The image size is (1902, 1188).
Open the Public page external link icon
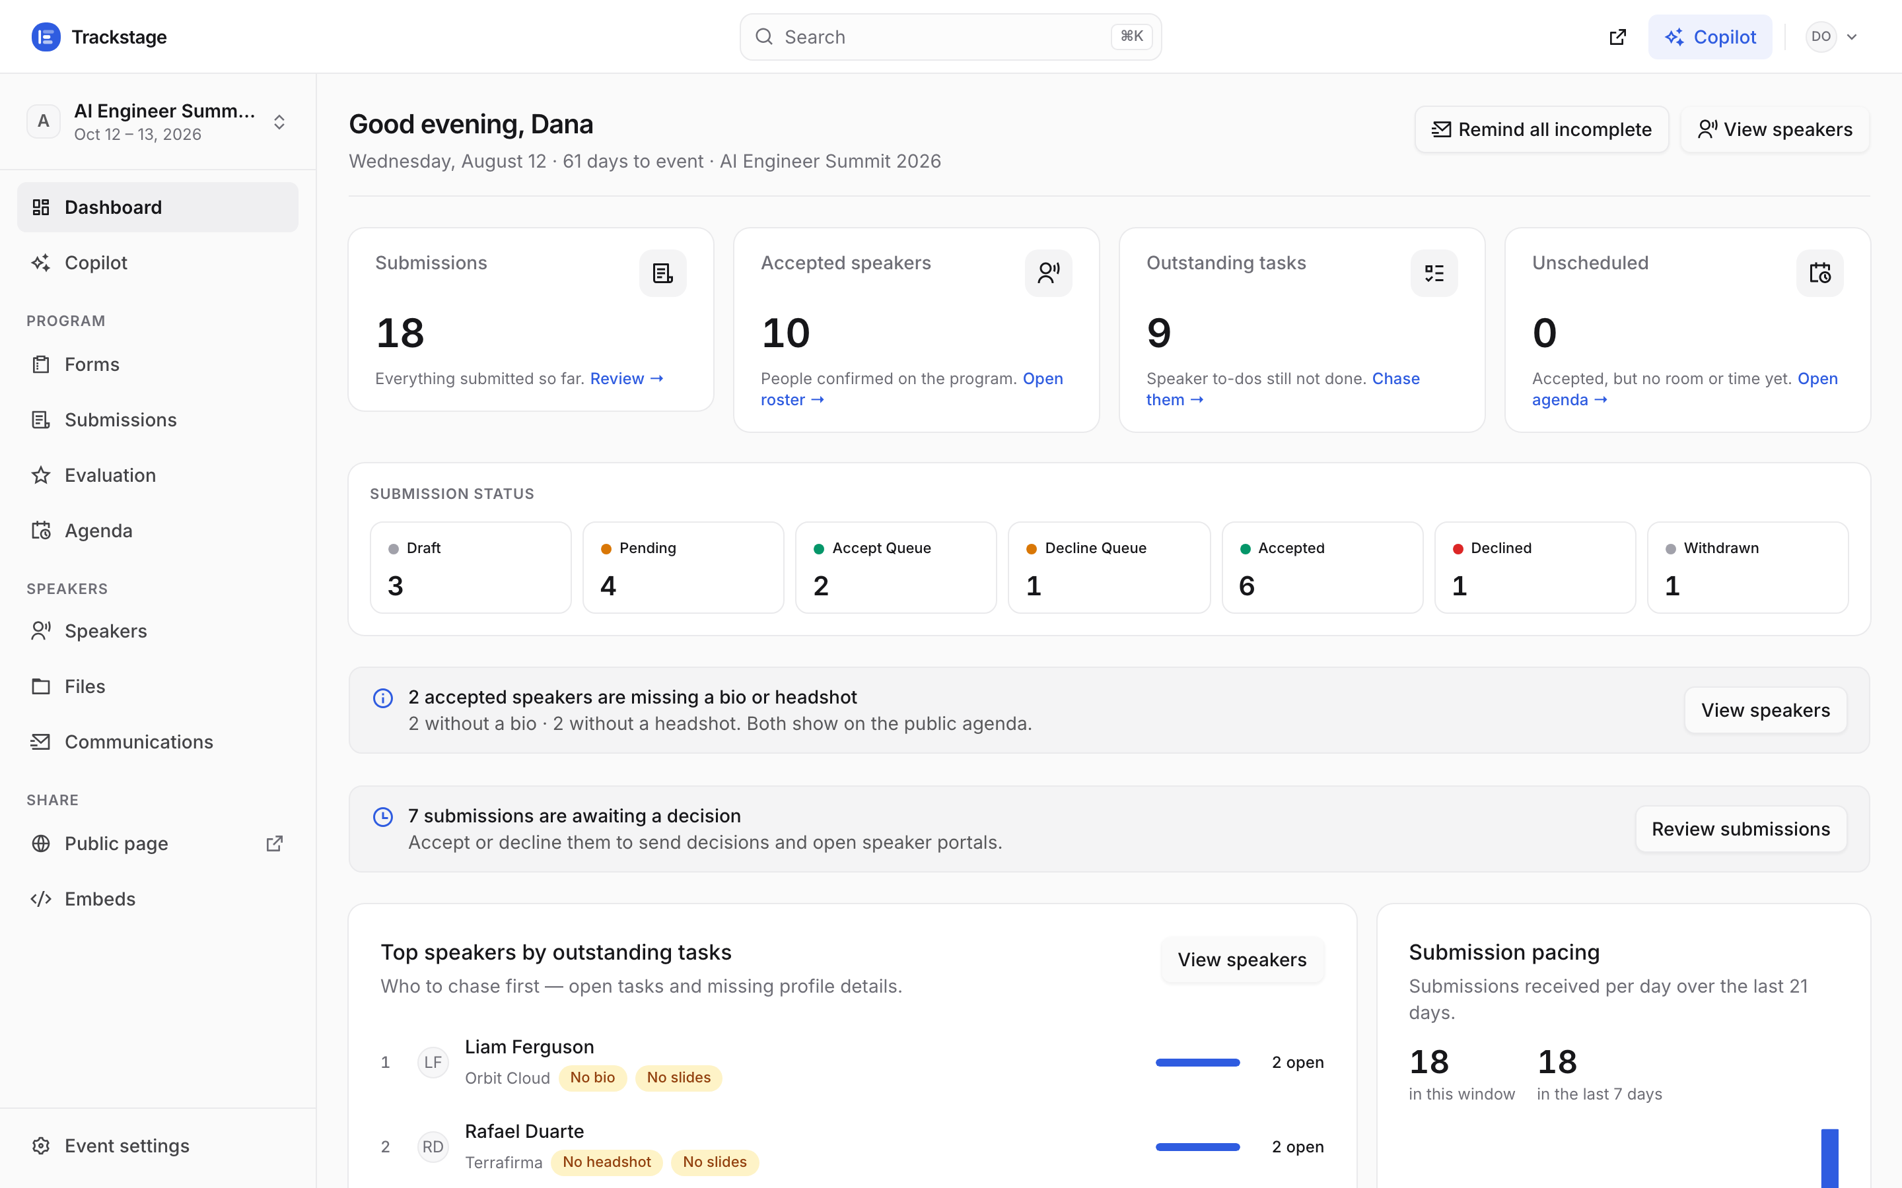(274, 843)
